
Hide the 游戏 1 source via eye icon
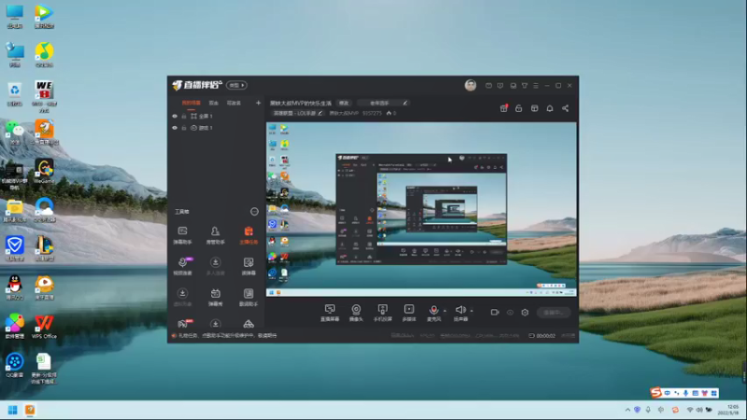pyautogui.click(x=175, y=128)
